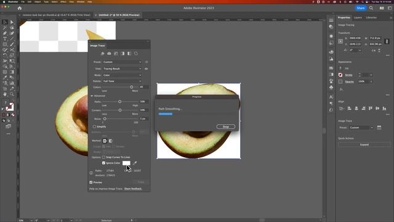Toggle the eye icon beside View dropdown
Screen dimensions: 394x222
coord(147,68)
